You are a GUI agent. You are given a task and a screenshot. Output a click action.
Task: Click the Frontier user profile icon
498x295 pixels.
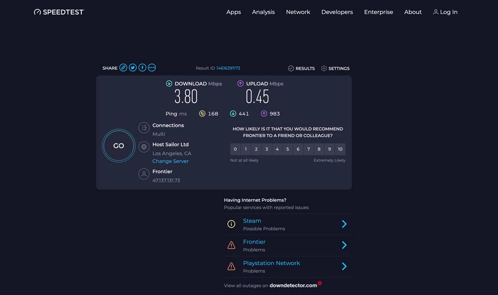[x=144, y=174]
